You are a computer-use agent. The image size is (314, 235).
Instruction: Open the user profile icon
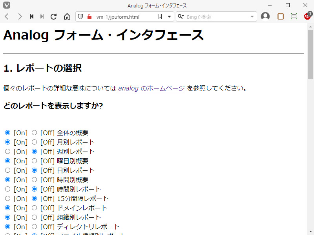265,16
